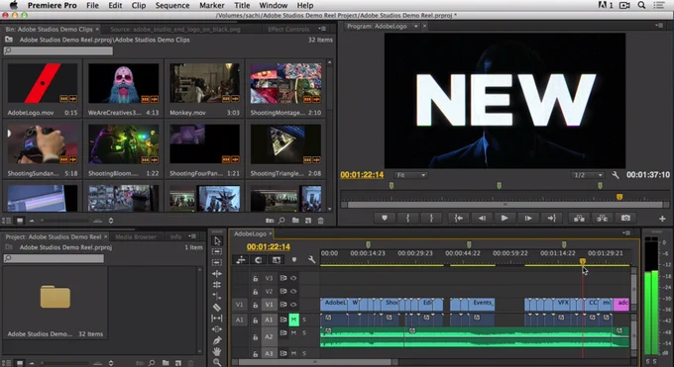
Task: Select the Slip tool
Action: [x=217, y=319]
